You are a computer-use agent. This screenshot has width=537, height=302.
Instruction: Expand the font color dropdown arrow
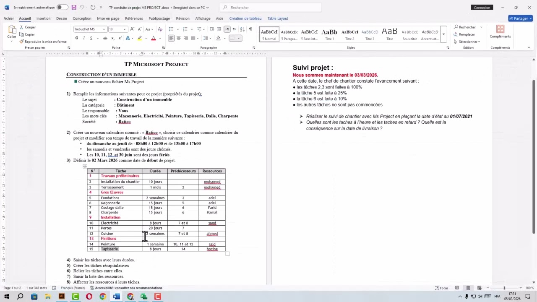click(159, 38)
